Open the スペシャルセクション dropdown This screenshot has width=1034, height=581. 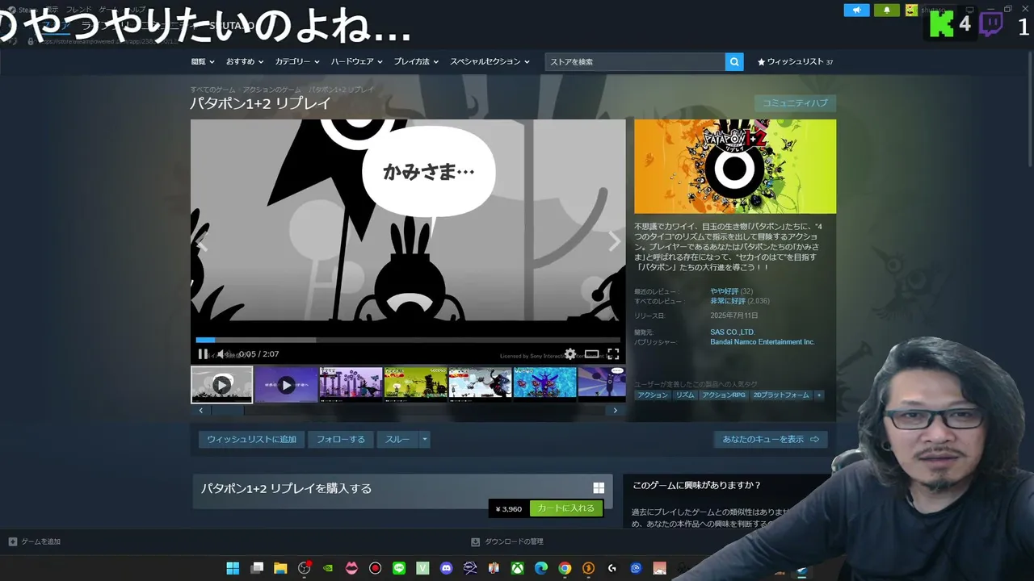pyautogui.click(x=490, y=62)
